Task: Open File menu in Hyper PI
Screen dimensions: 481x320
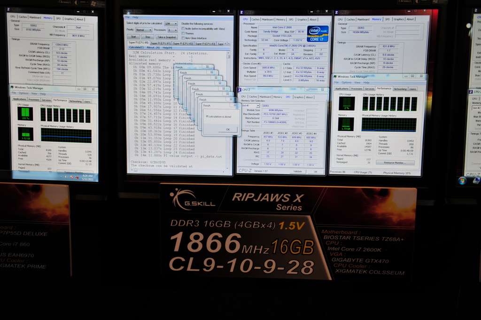Action: [128, 17]
